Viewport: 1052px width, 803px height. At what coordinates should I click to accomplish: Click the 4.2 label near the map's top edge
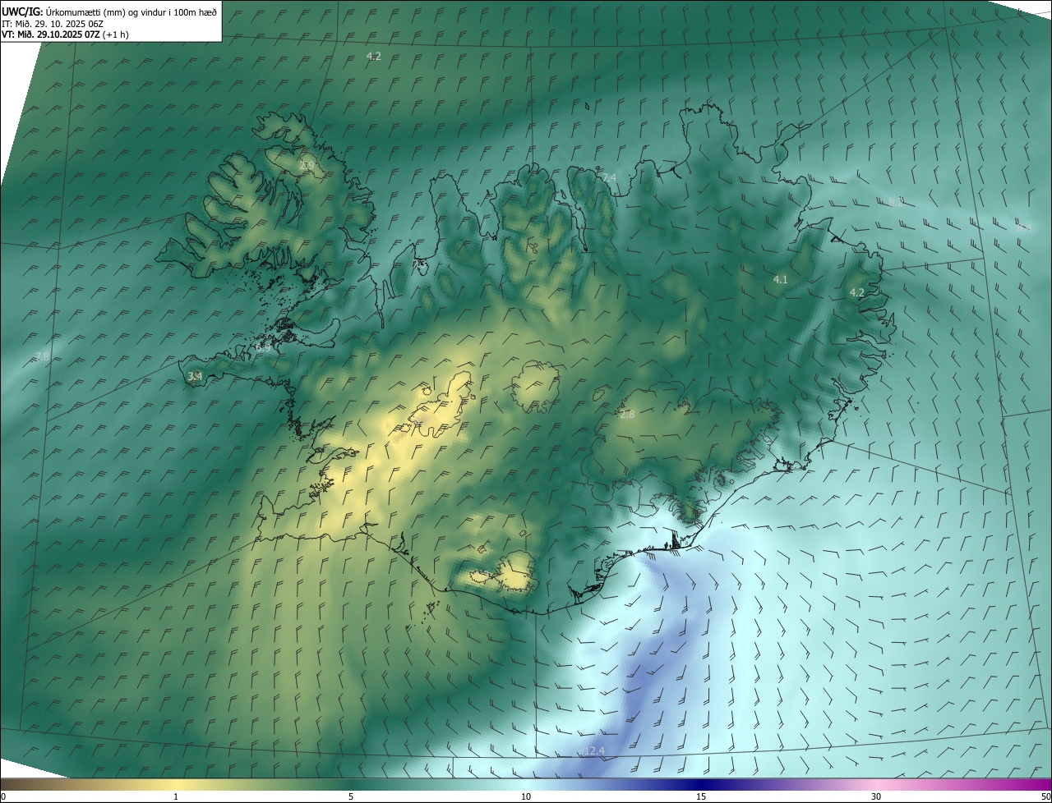(374, 56)
